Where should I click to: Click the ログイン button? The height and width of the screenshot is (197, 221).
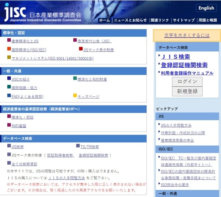187,82
